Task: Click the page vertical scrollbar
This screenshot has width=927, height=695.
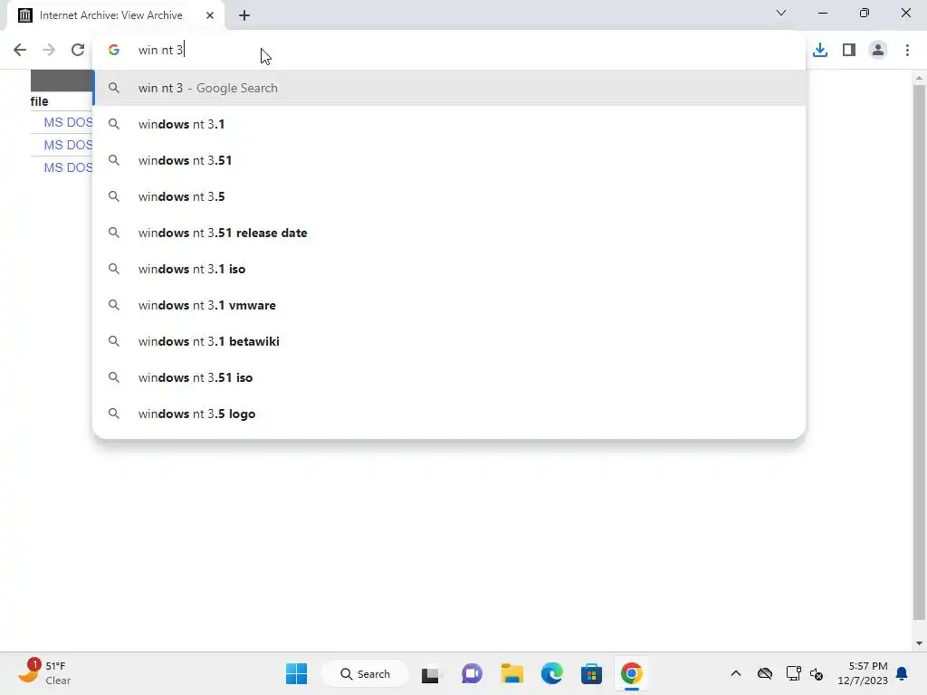Action: tap(919, 352)
